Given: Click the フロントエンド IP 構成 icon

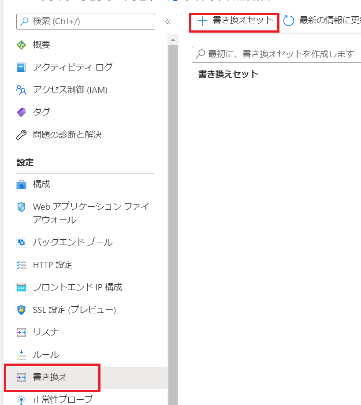Looking at the screenshot, I should (x=21, y=287).
